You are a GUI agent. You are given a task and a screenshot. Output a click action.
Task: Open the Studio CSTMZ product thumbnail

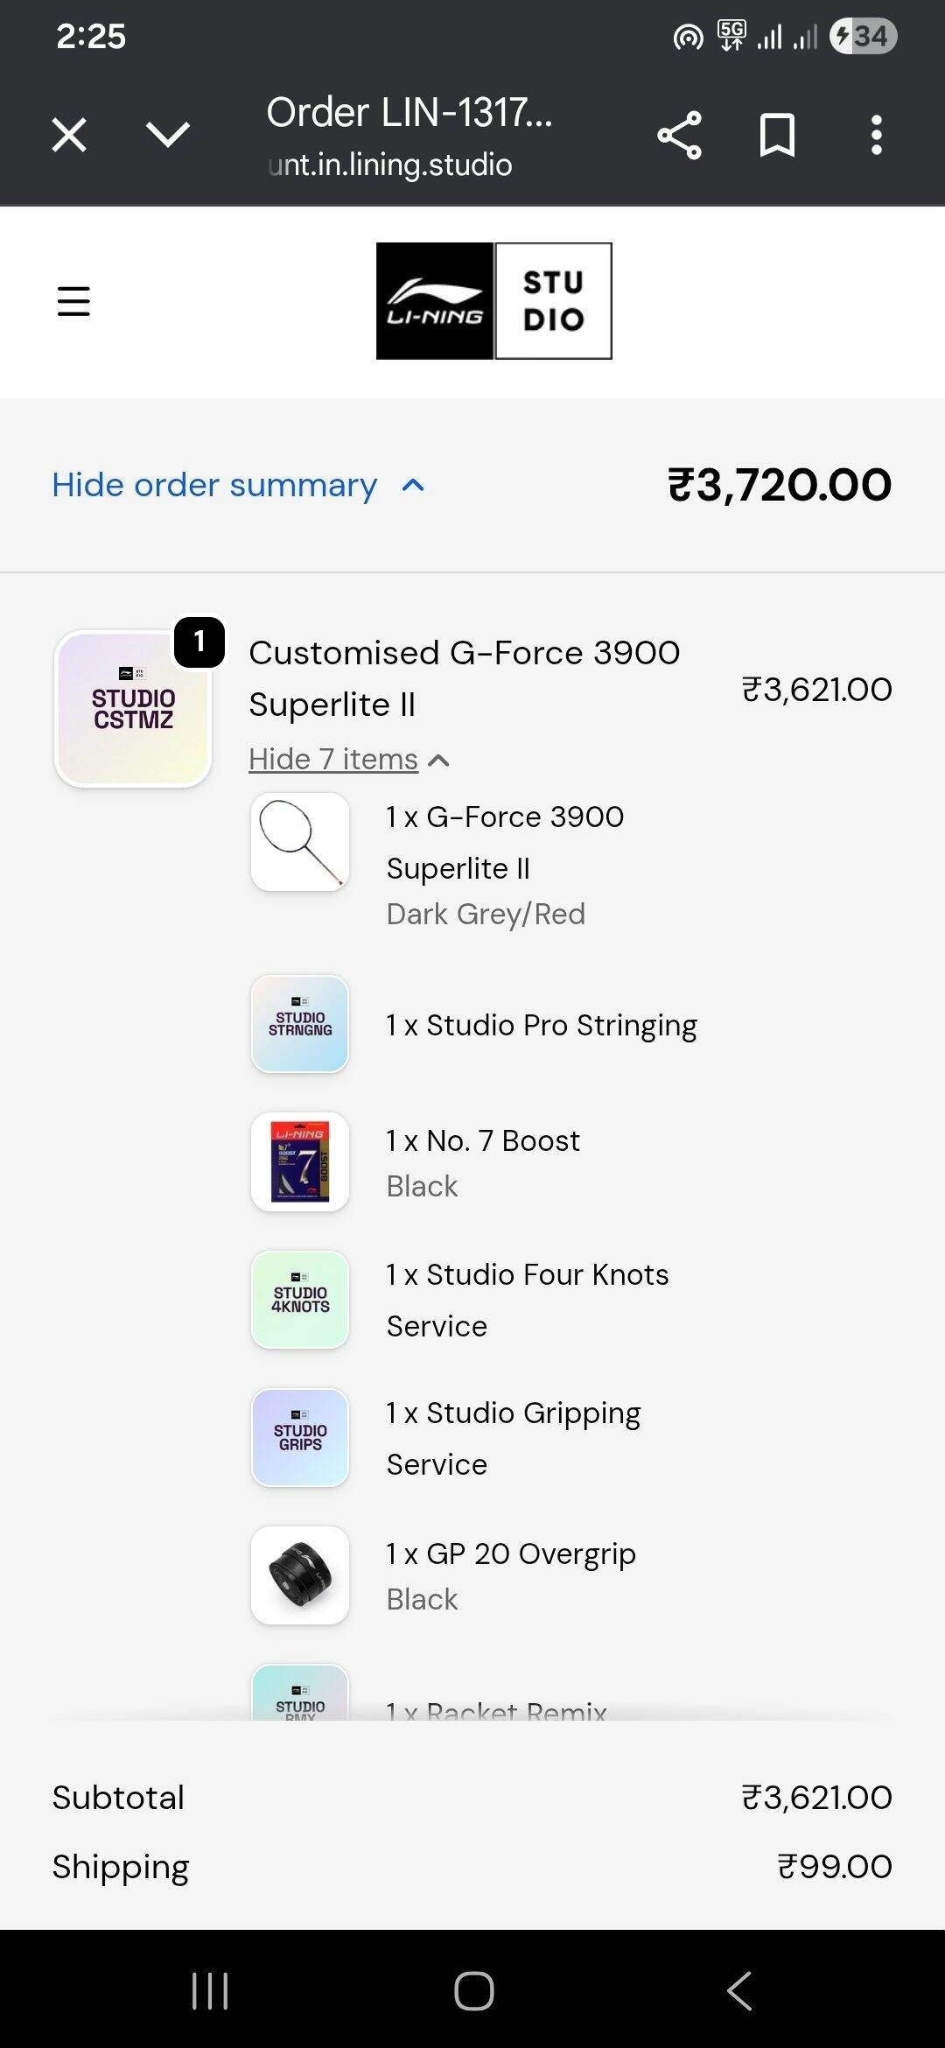[x=133, y=709]
